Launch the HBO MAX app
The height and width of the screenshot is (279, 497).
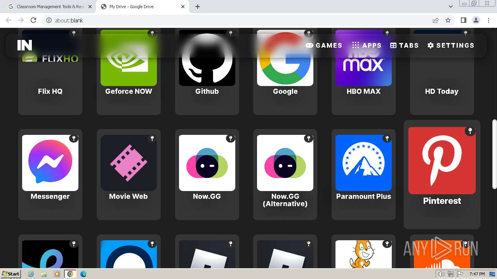point(363,58)
